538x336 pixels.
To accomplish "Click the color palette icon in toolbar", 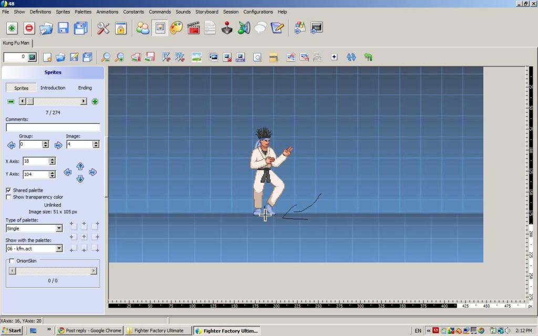I will (x=177, y=28).
